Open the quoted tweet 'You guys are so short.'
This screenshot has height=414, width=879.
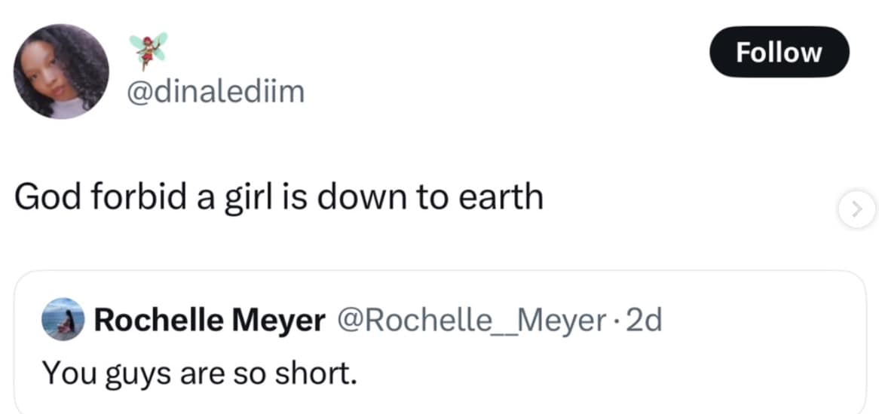[199, 371]
